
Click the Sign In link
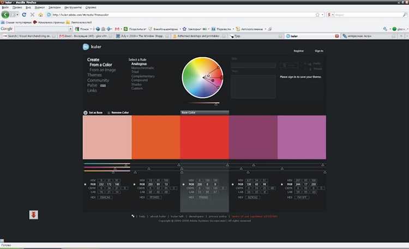[318, 51]
